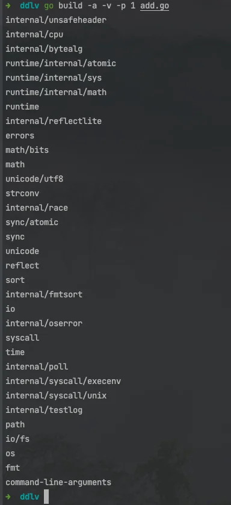Click the sync/atomic package line
Screen dimensions: 231x505
[x=32, y=222]
